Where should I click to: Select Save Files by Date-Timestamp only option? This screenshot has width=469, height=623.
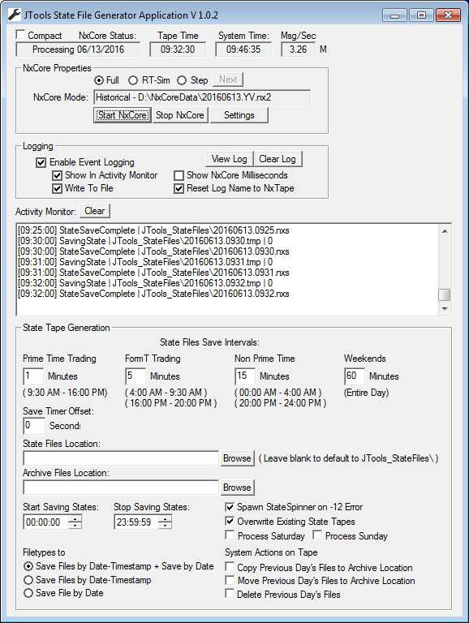coord(28,580)
